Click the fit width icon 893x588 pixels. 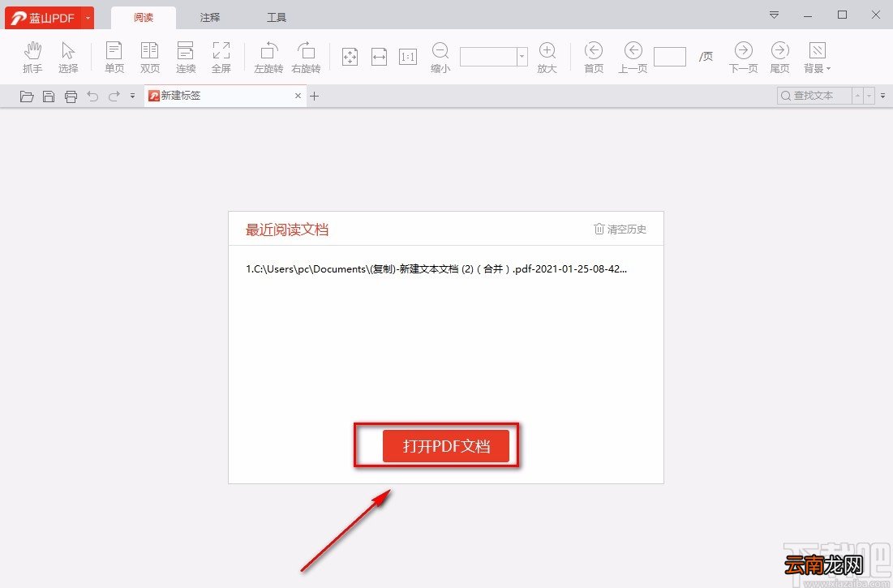[380, 56]
